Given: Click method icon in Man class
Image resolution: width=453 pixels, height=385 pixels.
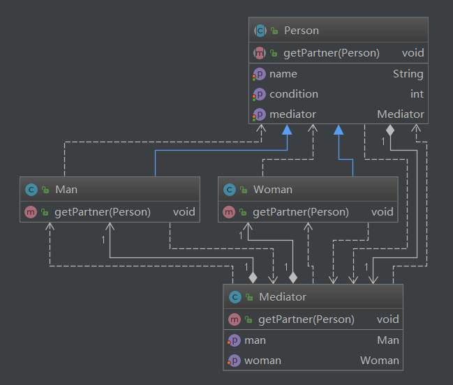Looking at the screenshot, I should pyautogui.click(x=31, y=212).
